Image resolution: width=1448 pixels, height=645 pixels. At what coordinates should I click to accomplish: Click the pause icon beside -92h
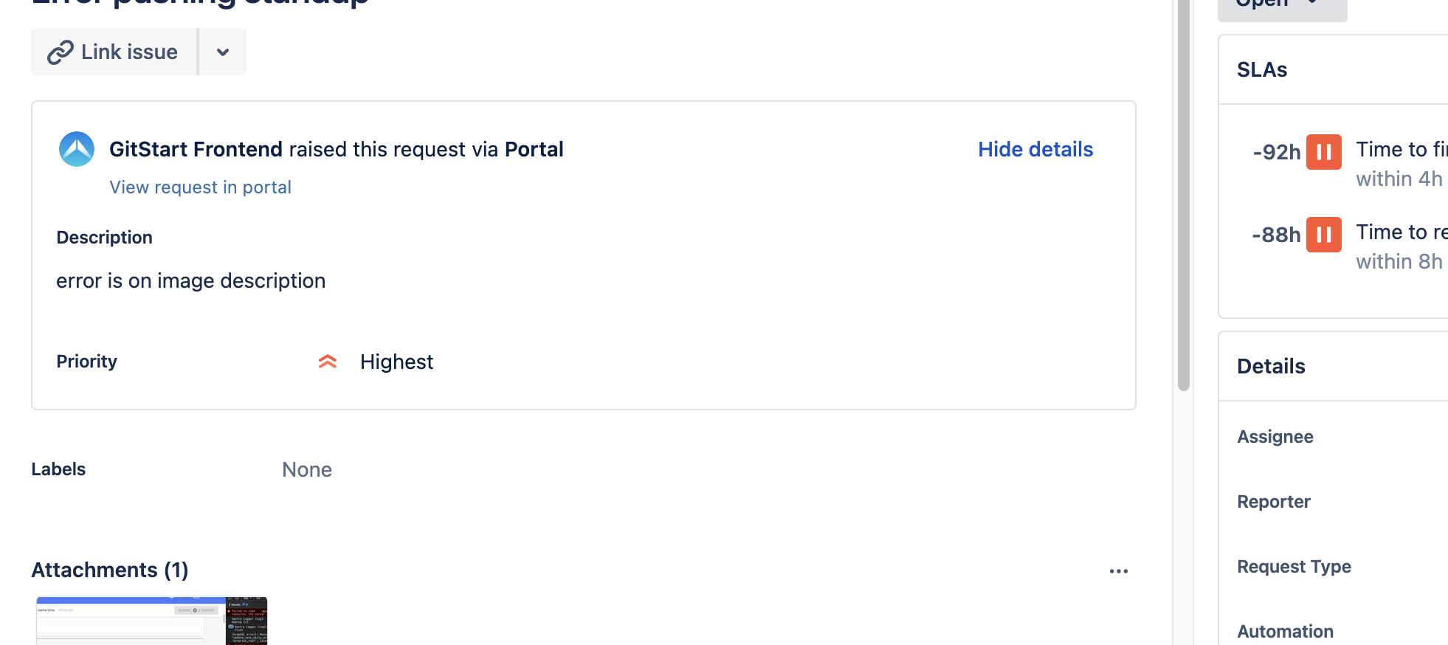pos(1324,152)
